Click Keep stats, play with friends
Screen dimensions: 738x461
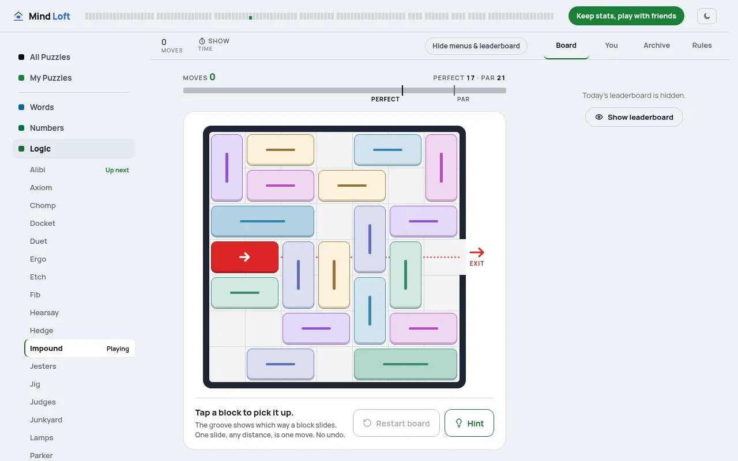626,16
